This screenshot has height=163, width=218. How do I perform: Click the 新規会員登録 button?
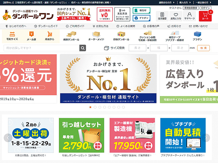tap(191, 8)
